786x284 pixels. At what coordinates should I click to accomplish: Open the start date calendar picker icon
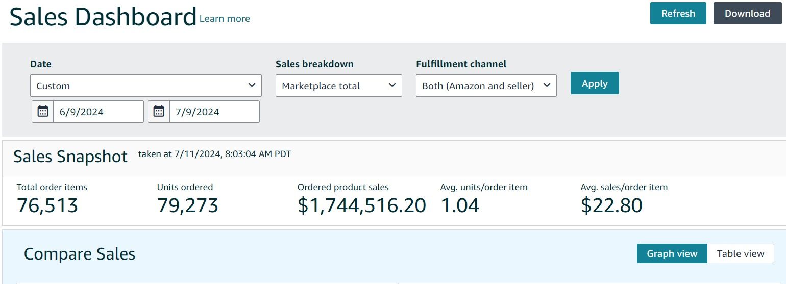click(x=43, y=112)
